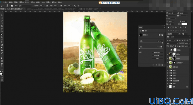Select the Dodge tool
Viewport: 193px width, 105px height.
click(2, 50)
